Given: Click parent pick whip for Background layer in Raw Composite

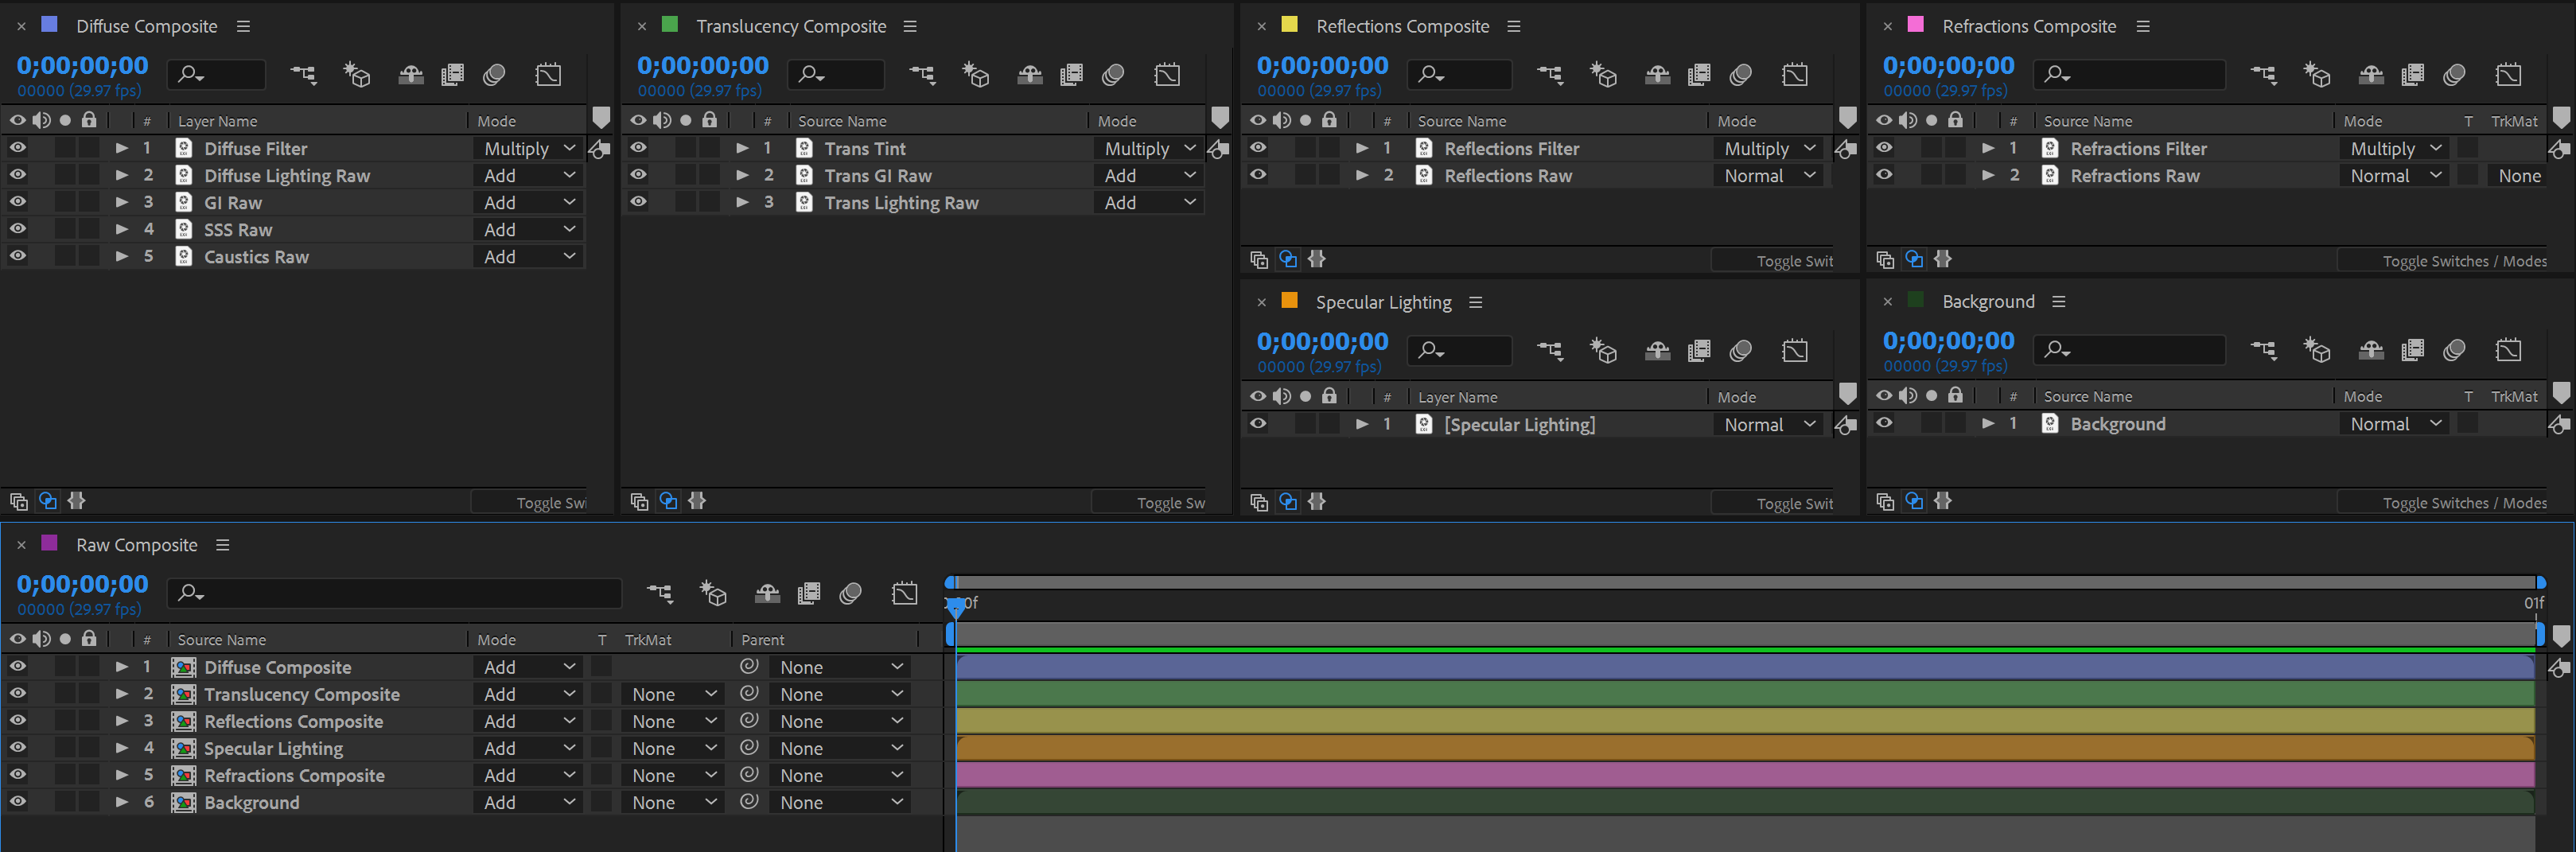Looking at the screenshot, I should click(749, 801).
